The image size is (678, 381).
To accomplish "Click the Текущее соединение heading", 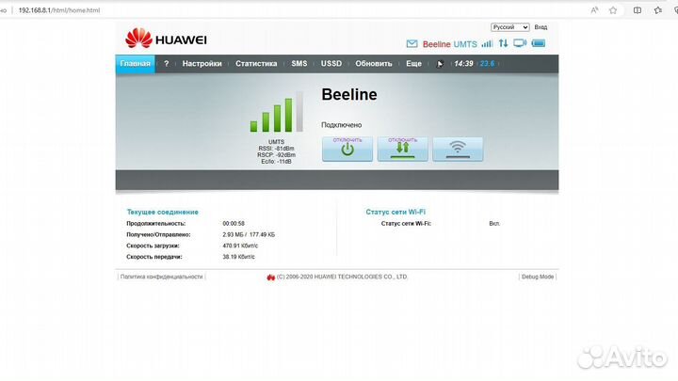I will pos(163,212).
